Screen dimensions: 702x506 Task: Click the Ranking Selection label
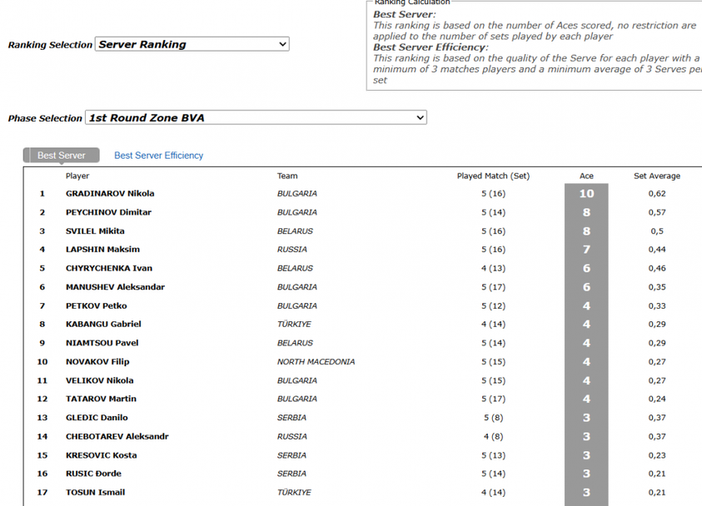[50, 45]
